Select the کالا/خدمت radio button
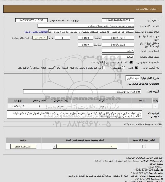 [105, 62]
